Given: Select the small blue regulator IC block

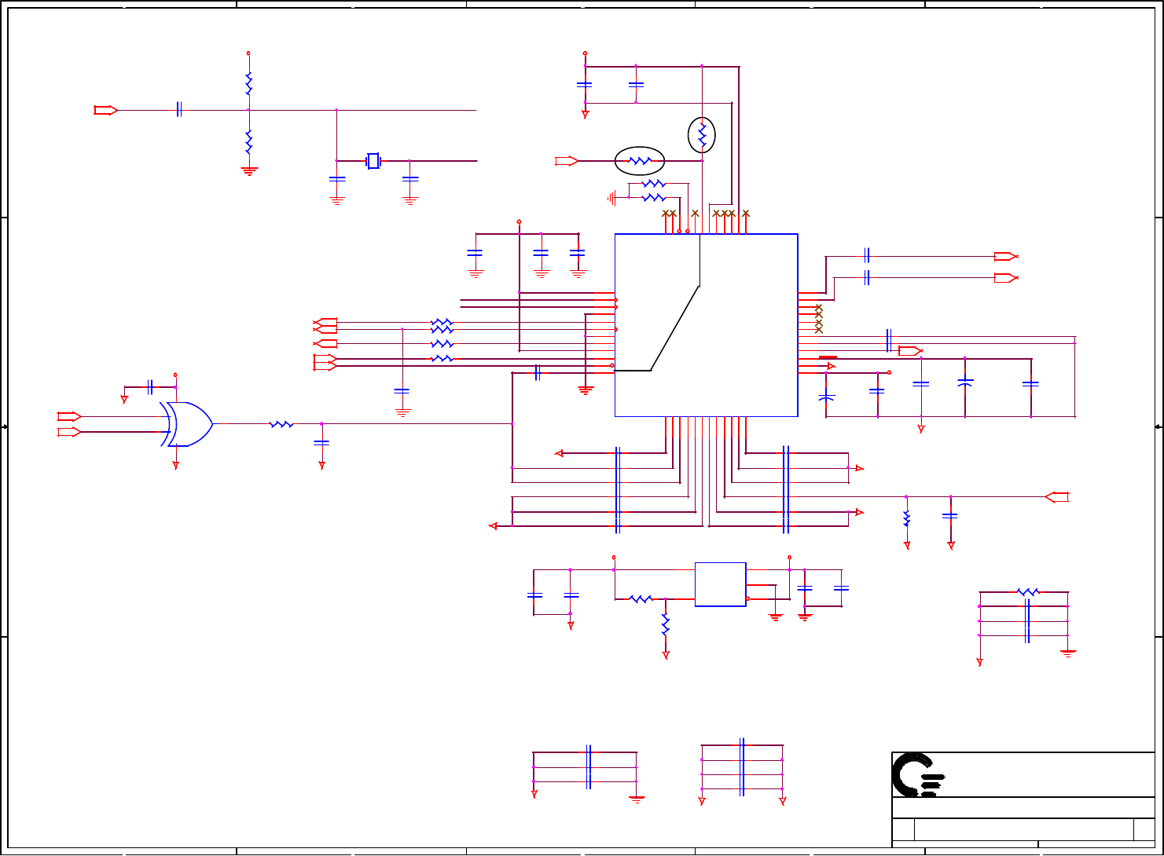Looking at the screenshot, I should point(720,584).
